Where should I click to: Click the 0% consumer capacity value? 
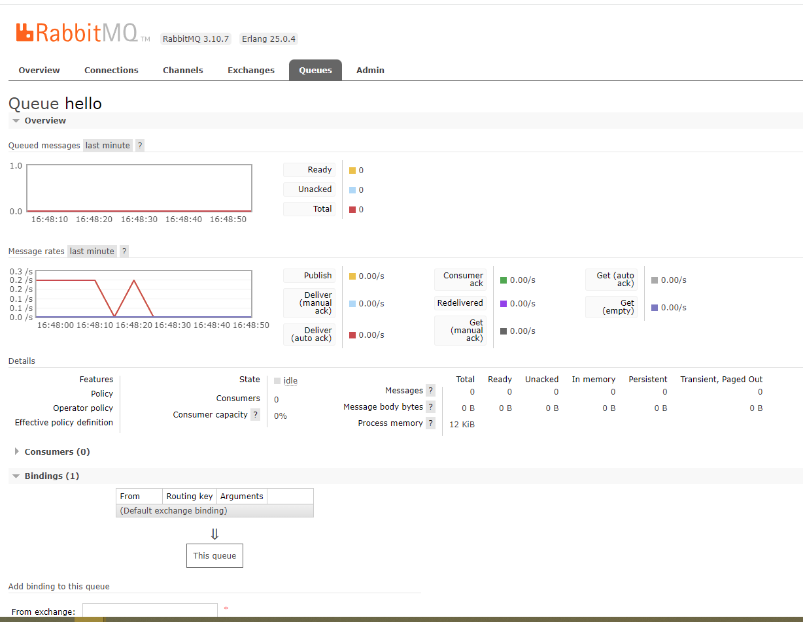tap(281, 416)
